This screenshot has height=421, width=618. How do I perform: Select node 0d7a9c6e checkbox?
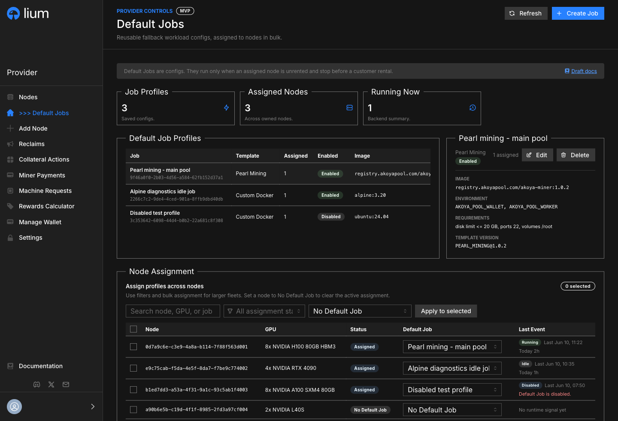[x=133, y=347]
